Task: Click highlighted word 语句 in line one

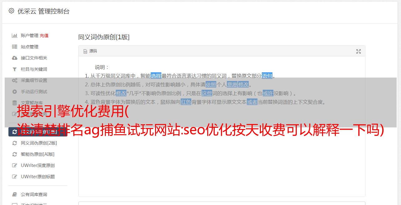Action: (x=267, y=76)
